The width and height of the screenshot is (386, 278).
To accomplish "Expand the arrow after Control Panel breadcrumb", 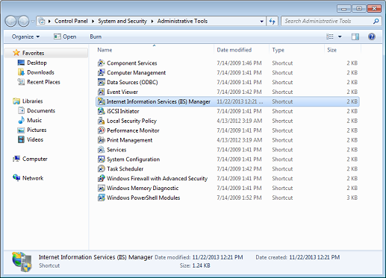I will coord(93,22).
